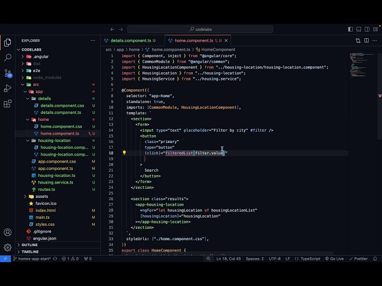Open the Accounts icon
Screen dimensions: 382x286
click(8, 232)
